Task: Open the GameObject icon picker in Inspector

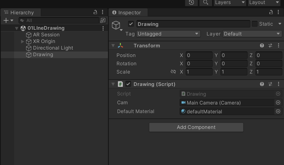Action: 117,26
